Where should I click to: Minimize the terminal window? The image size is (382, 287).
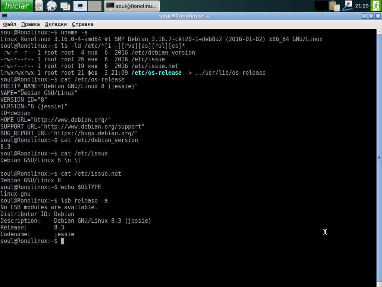point(364,16)
